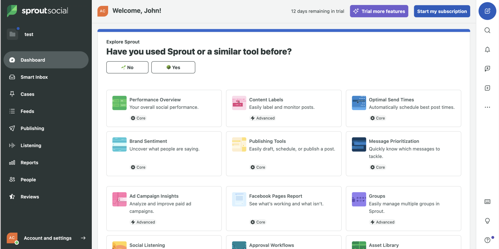The height and width of the screenshot is (249, 499).
Task: Click the Compose pencil icon
Action: [487, 11]
